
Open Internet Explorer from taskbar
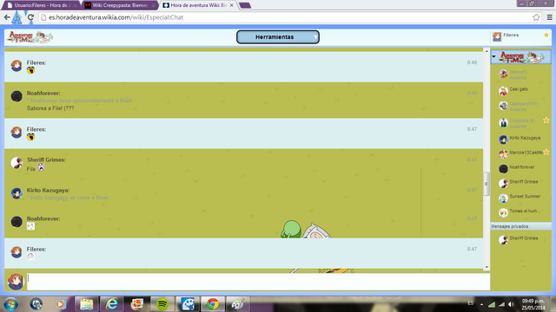click(112, 304)
